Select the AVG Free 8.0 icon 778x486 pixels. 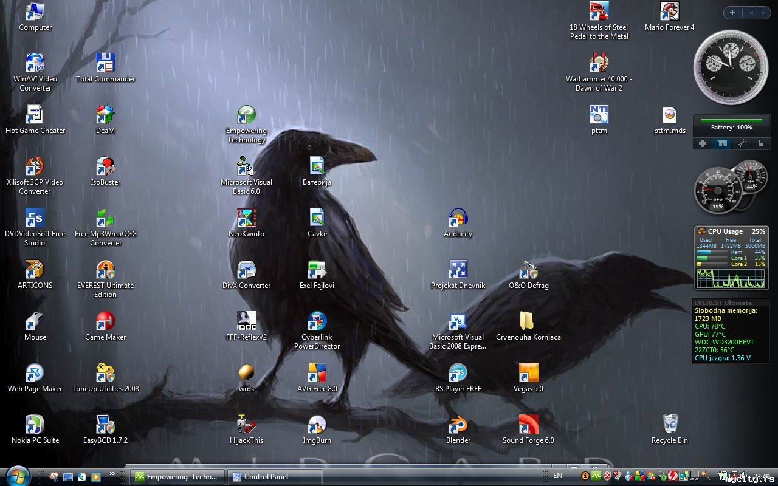point(317,378)
